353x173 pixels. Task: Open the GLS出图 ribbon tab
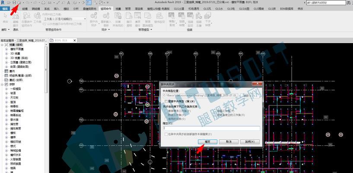click(x=244, y=9)
